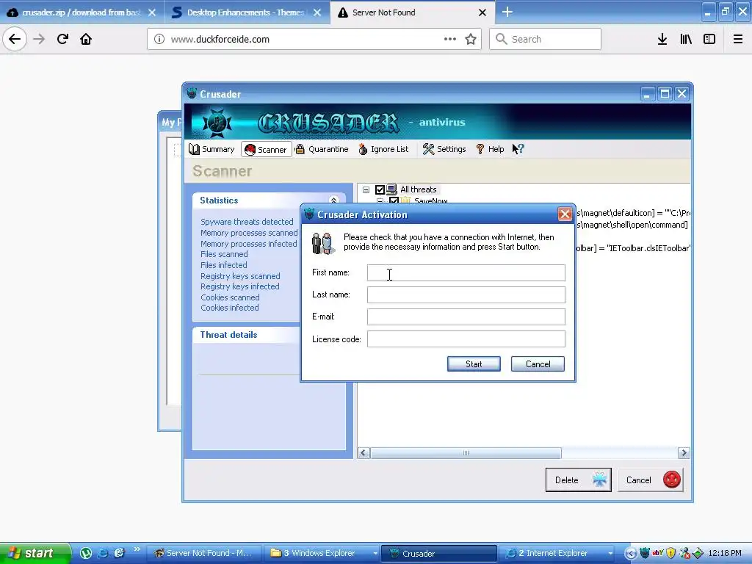
Task: Click the browser forward arrow
Action: click(39, 39)
